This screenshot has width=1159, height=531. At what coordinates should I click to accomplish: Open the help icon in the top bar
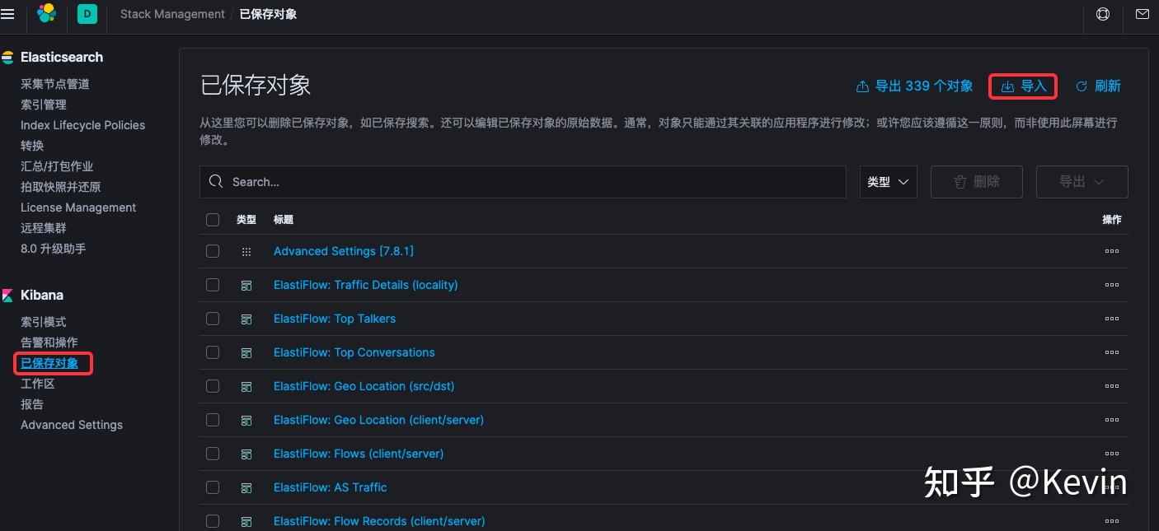point(1102,13)
